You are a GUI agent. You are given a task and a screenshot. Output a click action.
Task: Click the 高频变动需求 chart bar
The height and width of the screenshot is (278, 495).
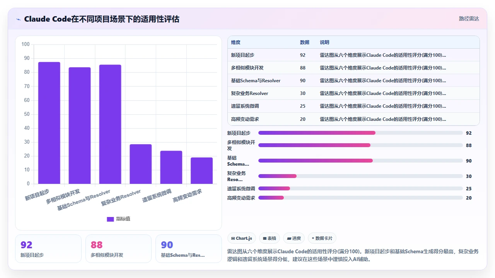(202, 171)
